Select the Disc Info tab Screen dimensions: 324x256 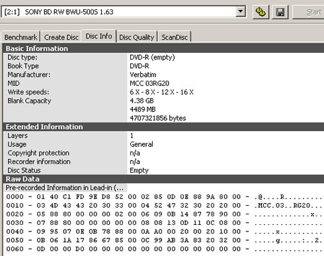coord(99,36)
